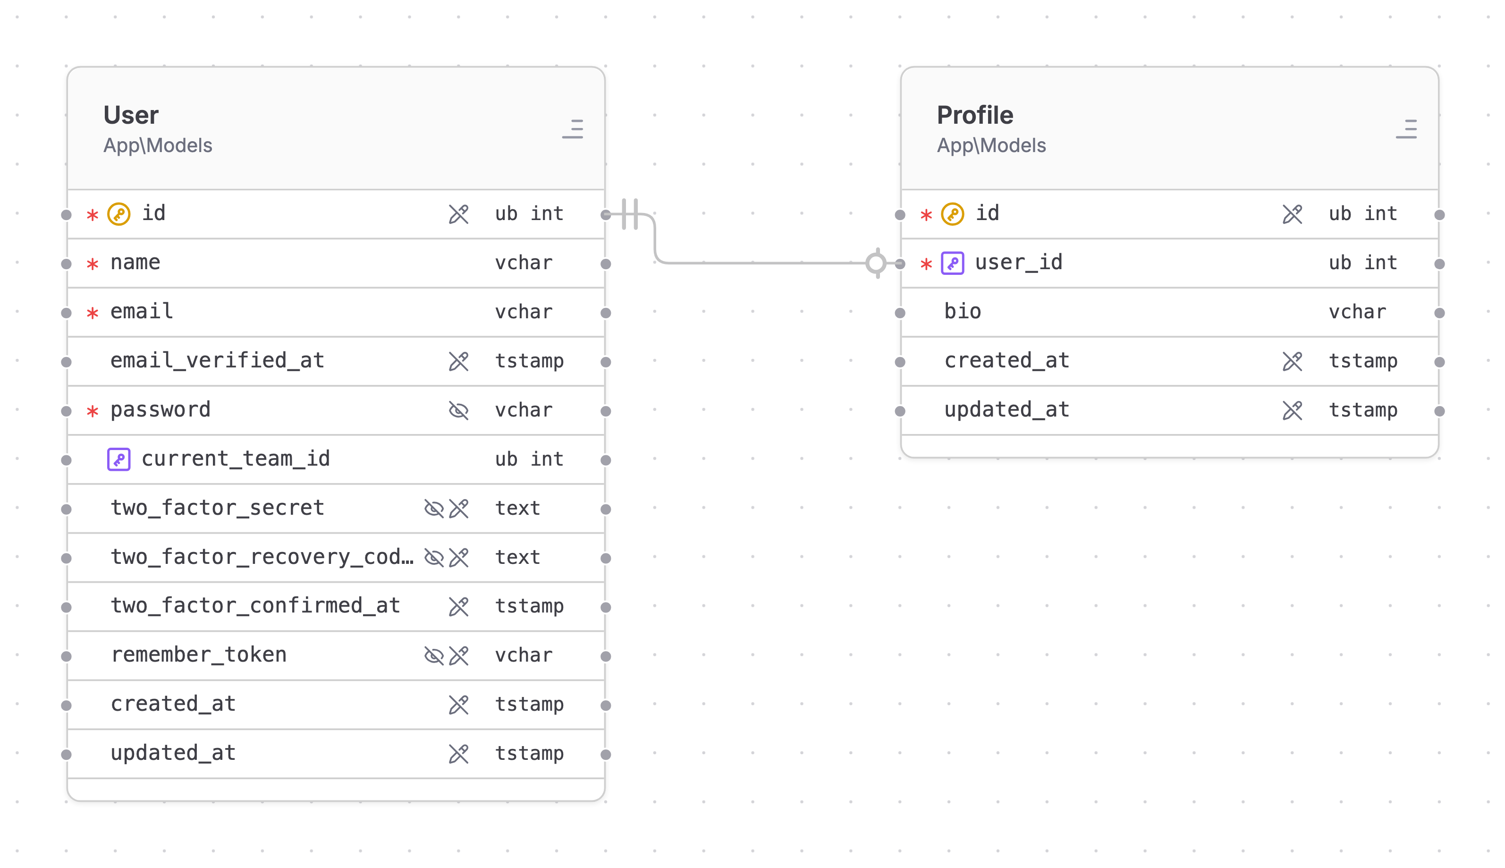Click left connector handle on Profile bio row
Screen dimensions: 1505x868
pos(900,313)
